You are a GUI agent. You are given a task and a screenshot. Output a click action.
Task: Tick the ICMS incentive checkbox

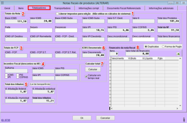click(x=6, y=75)
